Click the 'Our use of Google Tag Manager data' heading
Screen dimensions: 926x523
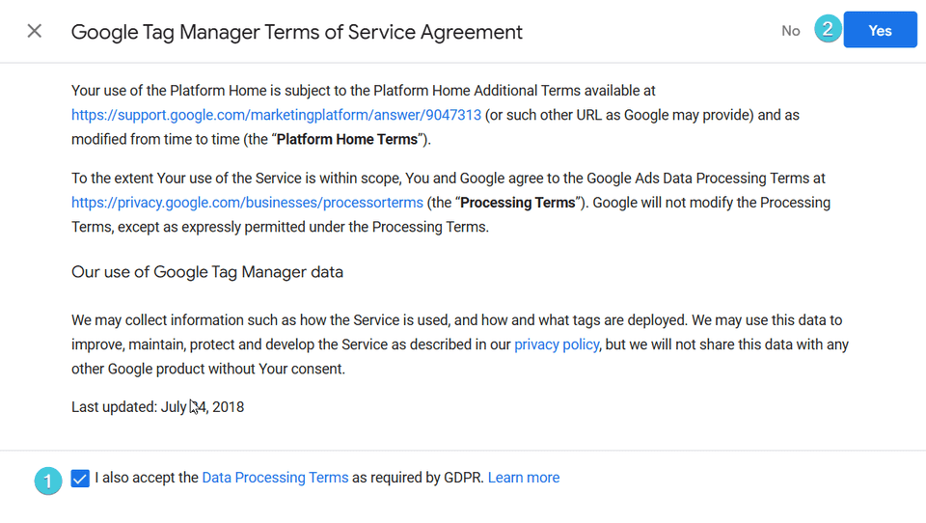click(207, 272)
